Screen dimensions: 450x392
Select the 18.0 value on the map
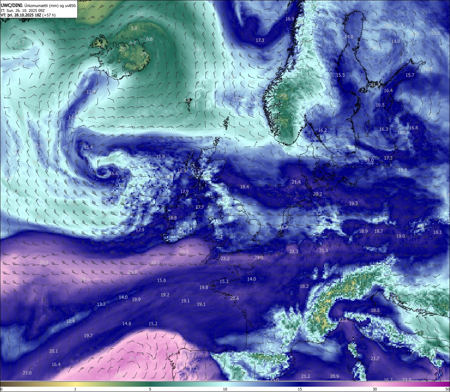(369, 160)
